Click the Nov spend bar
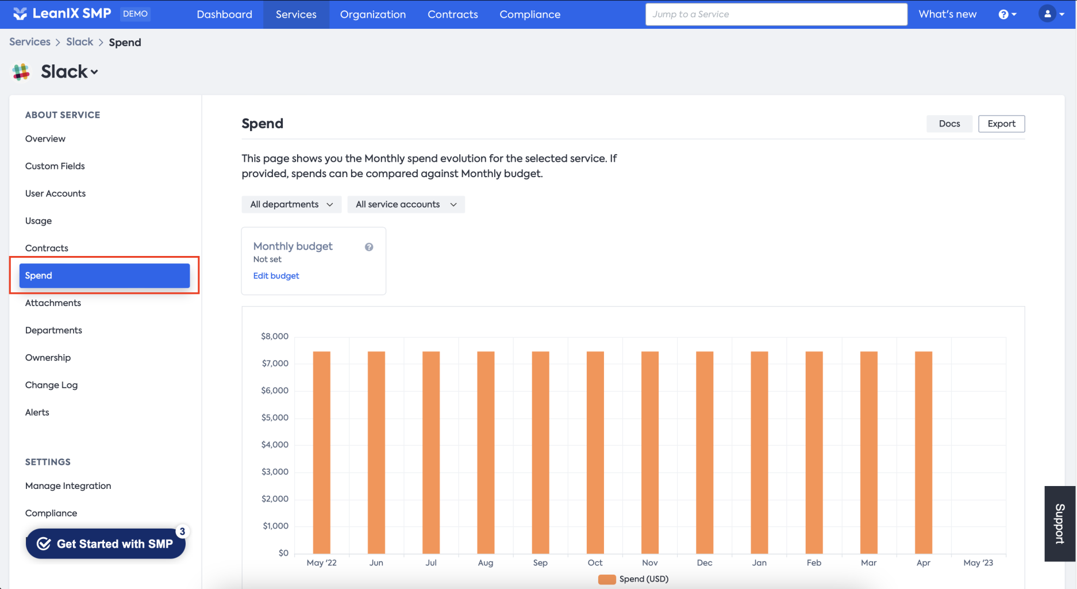The image size is (1077, 589). coord(650,453)
